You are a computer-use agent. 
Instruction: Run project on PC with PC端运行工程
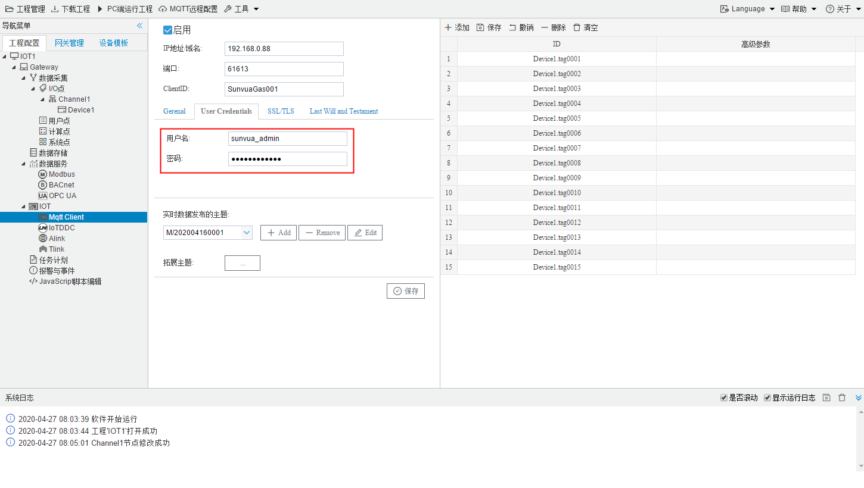pyautogui.click(x=125, y=9)
